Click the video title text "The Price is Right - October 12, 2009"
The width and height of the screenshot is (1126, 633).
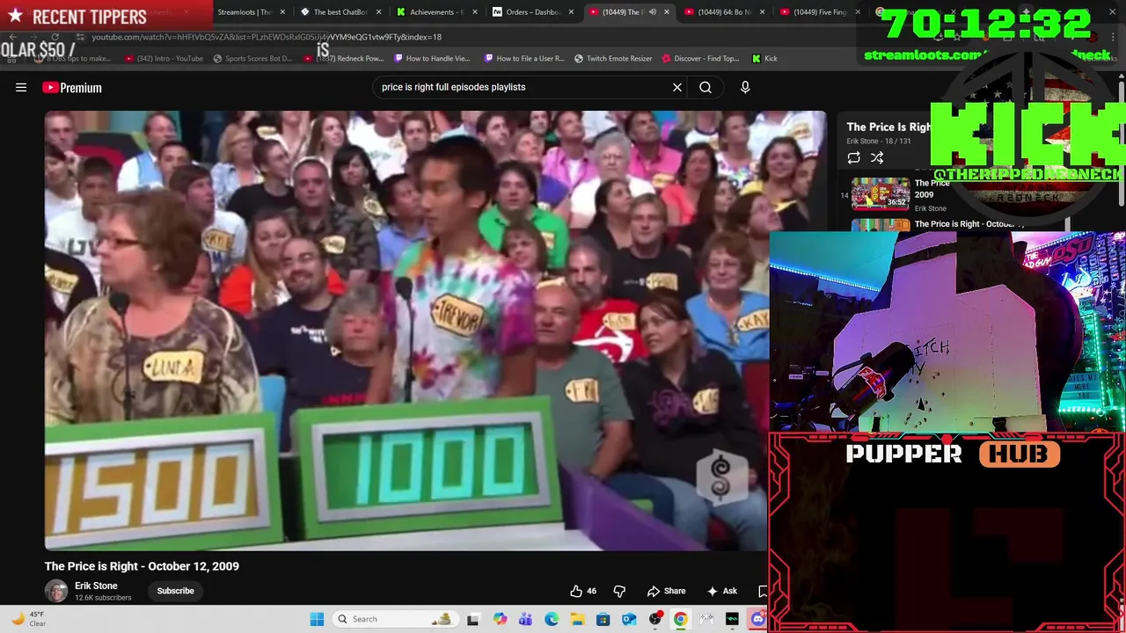pos(142,566)
